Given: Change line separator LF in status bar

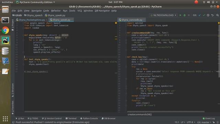Looking at the screenshot, I should [183, 122].
